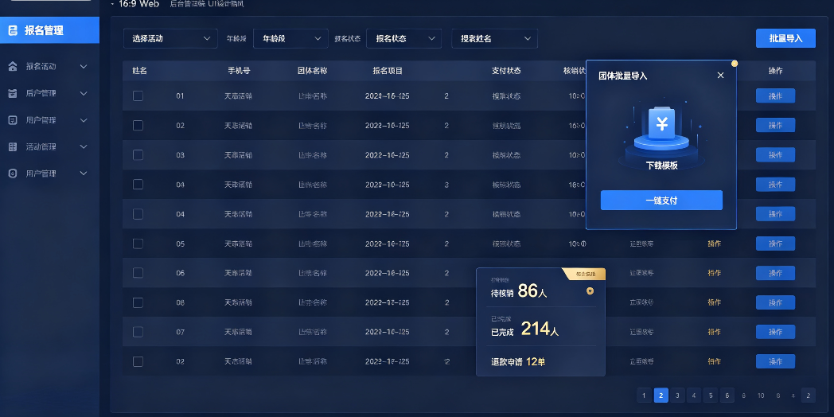Screen dimensions: 834x417
Task: Go to page 6 in pagination
Action: click(727, 396)
